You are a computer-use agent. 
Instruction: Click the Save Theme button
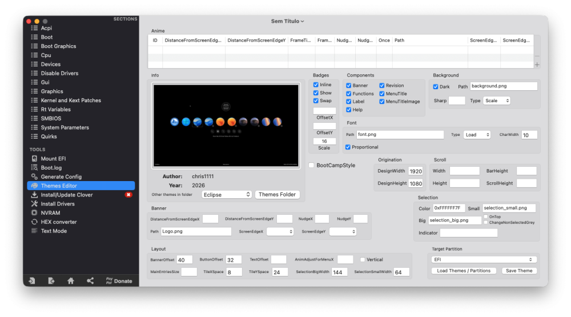(519, 271)
